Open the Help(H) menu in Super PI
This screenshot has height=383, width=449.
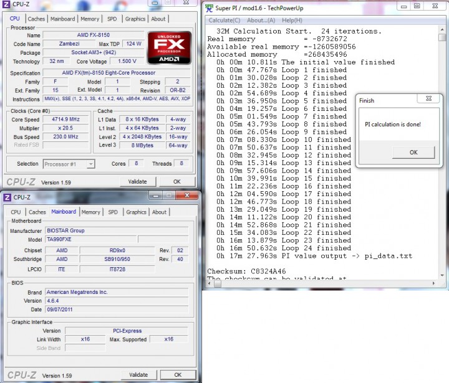tap(292, 21)
